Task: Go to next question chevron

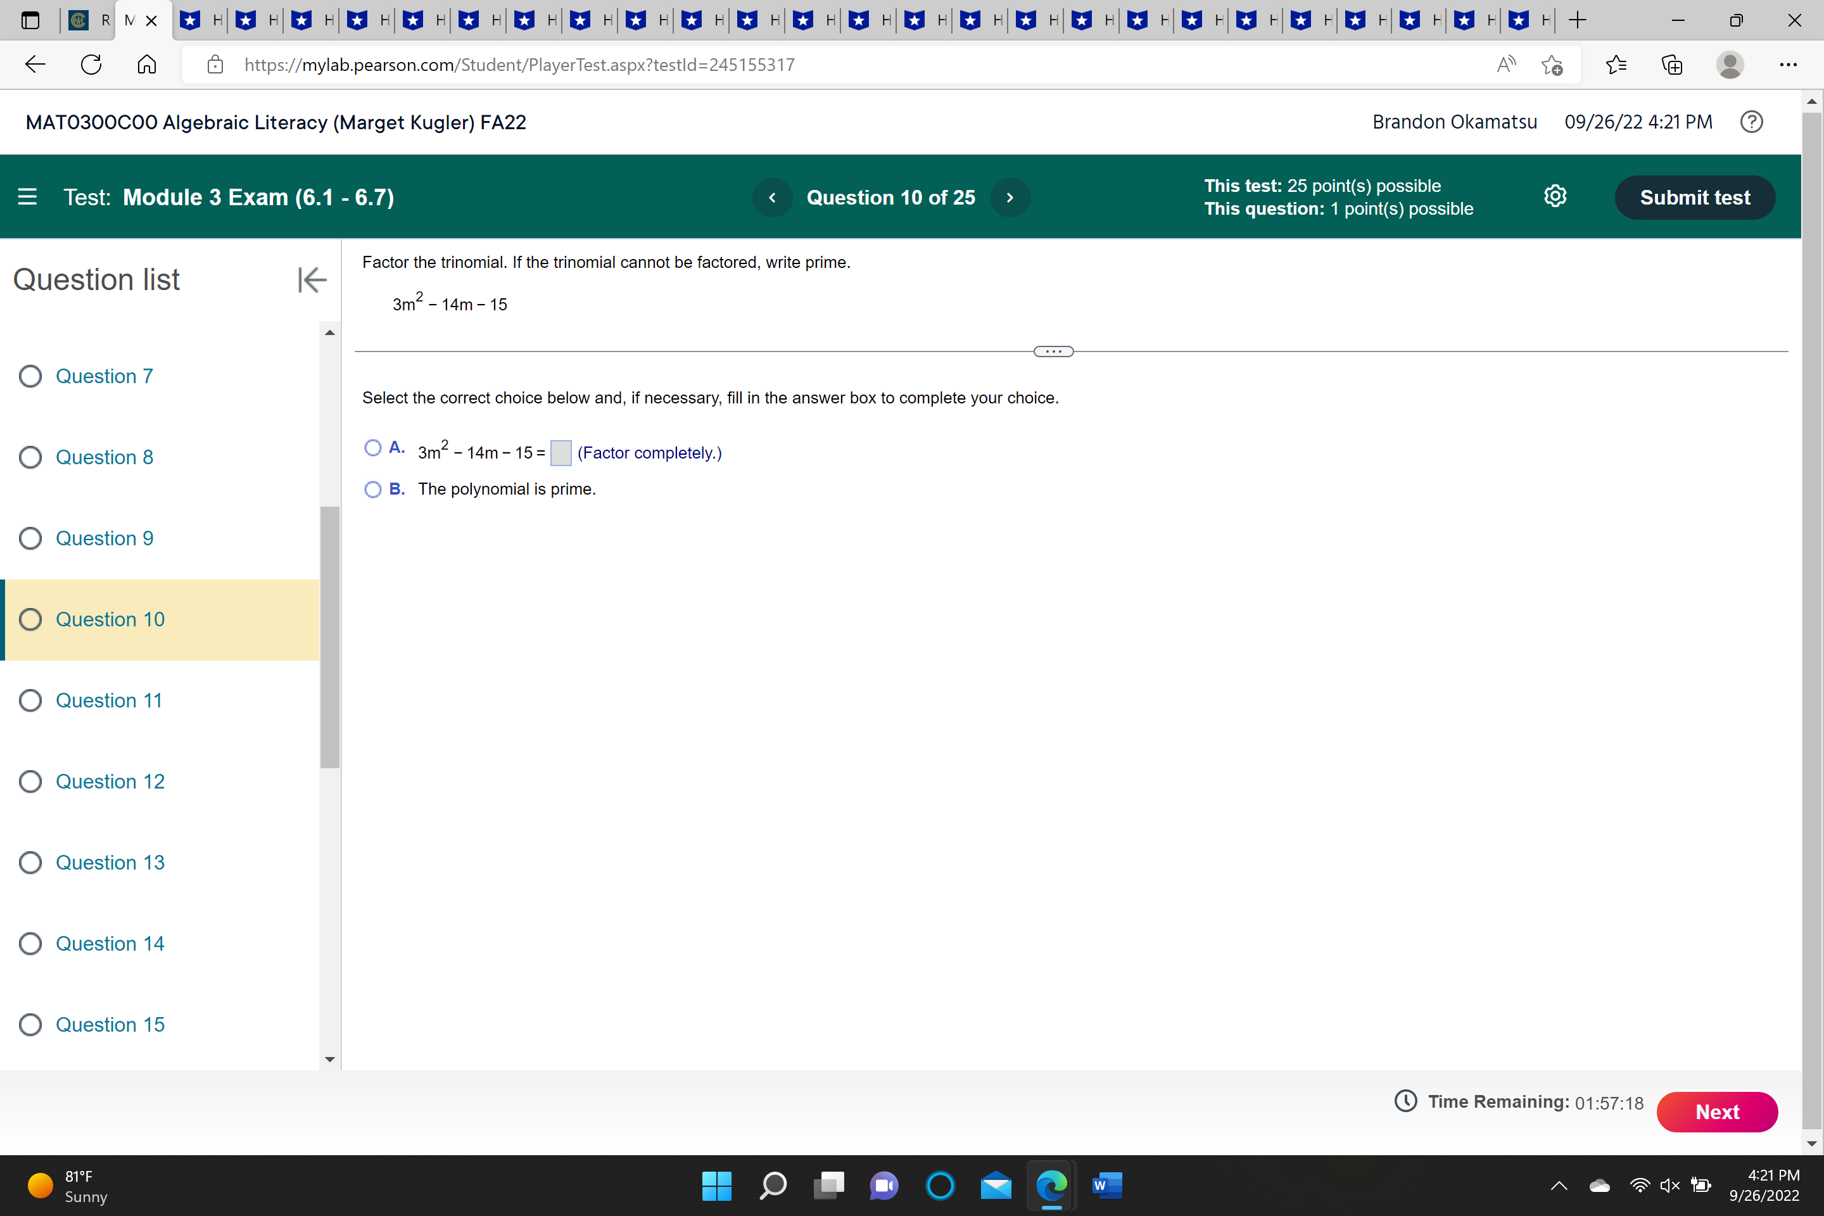Action: pos(1010,198)
